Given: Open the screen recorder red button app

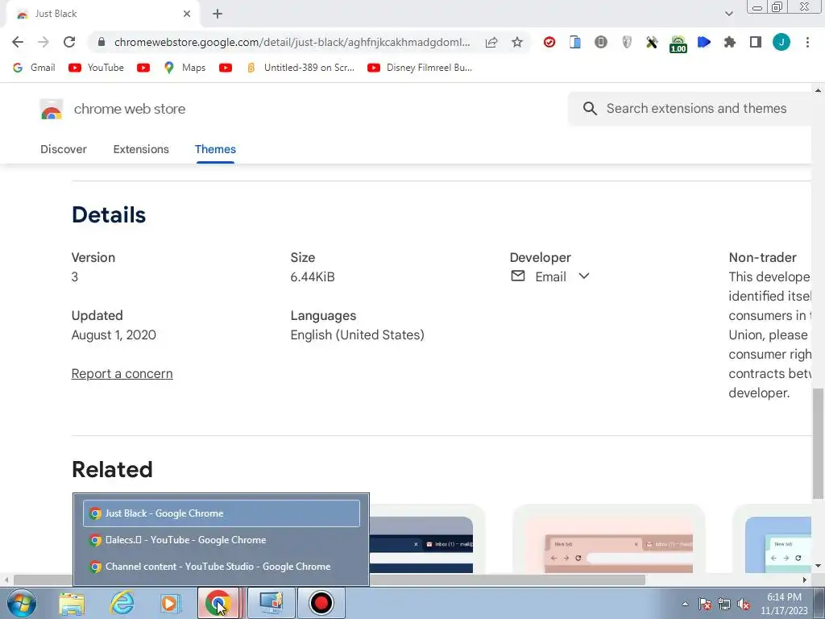Looking at the screenshot, I should pyautogui.click(x=321, y=603).
